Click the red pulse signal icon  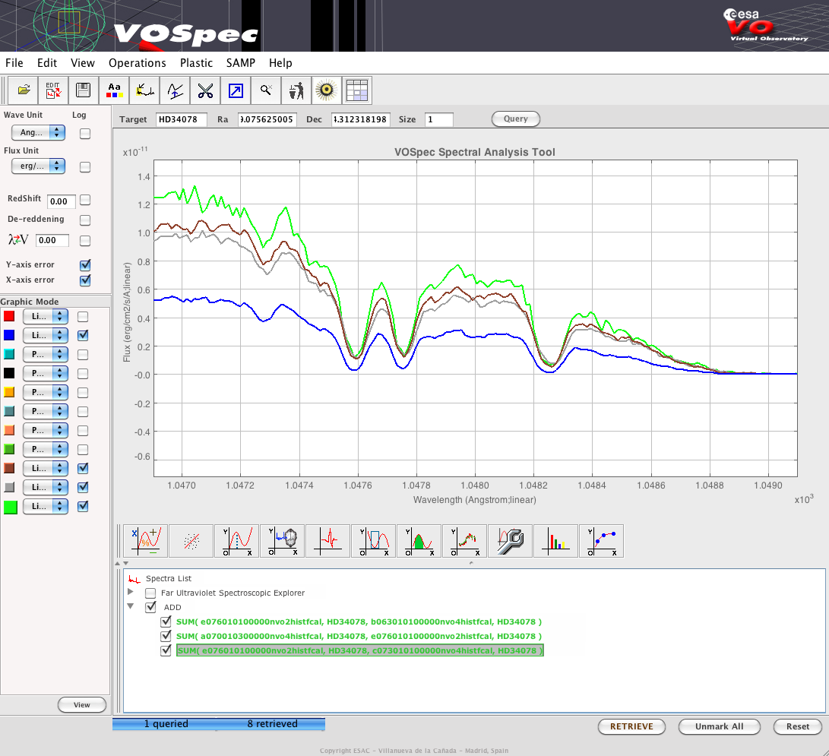pos(327,541)
